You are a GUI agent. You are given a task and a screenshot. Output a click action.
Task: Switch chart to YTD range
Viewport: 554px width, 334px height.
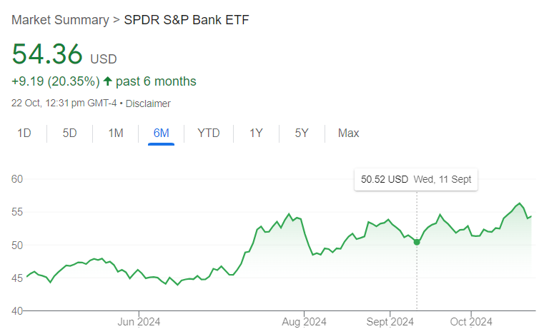(209, 133)
